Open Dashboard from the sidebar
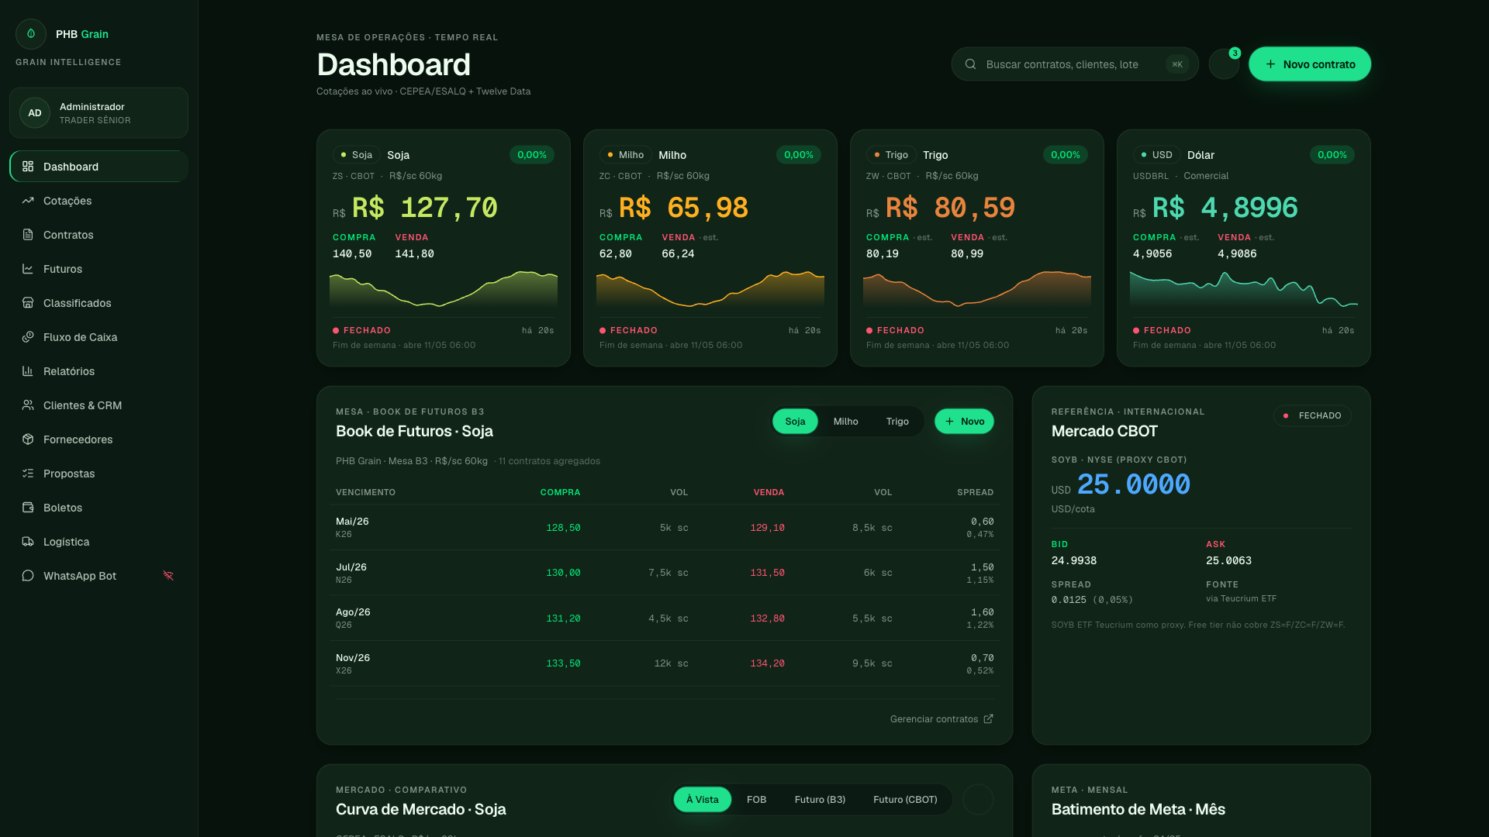The image size is (1489, 837). coord(98,167)
